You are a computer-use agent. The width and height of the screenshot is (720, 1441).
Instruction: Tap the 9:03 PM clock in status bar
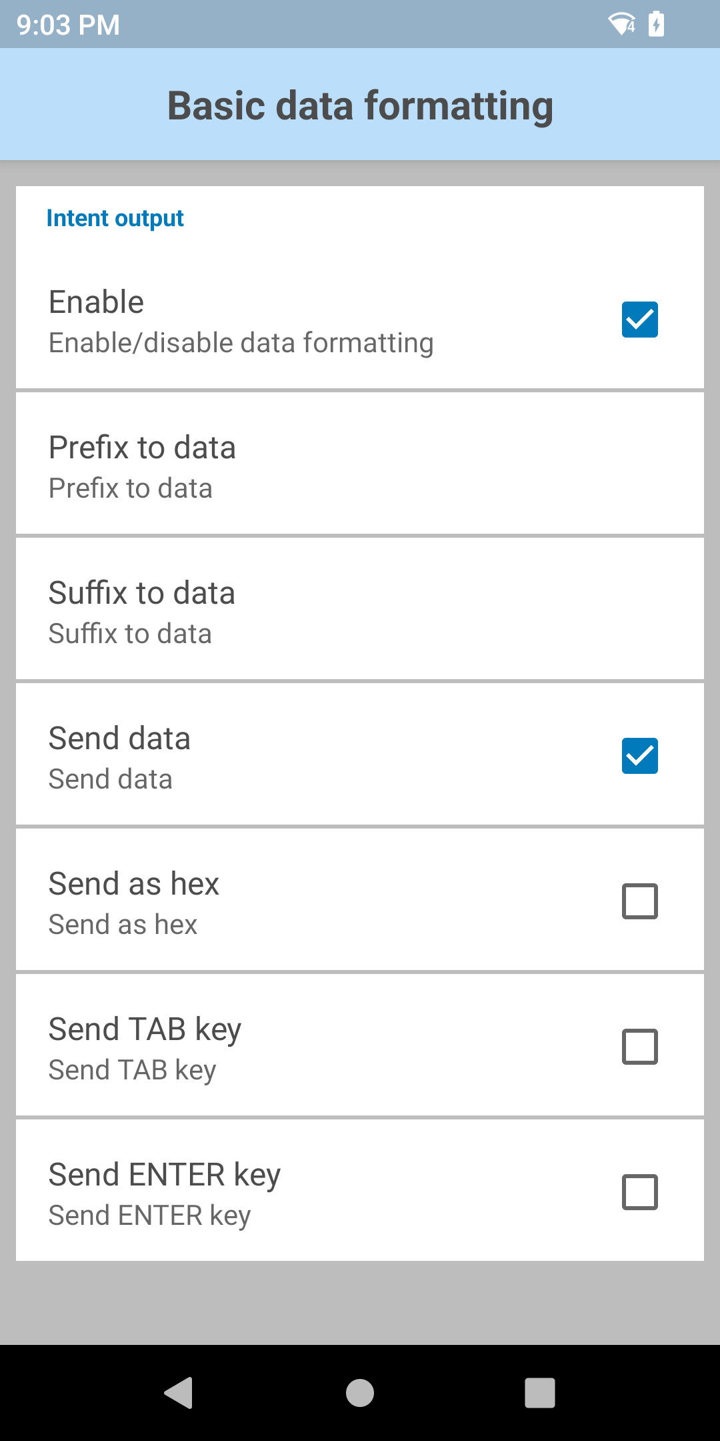point(68,25)
